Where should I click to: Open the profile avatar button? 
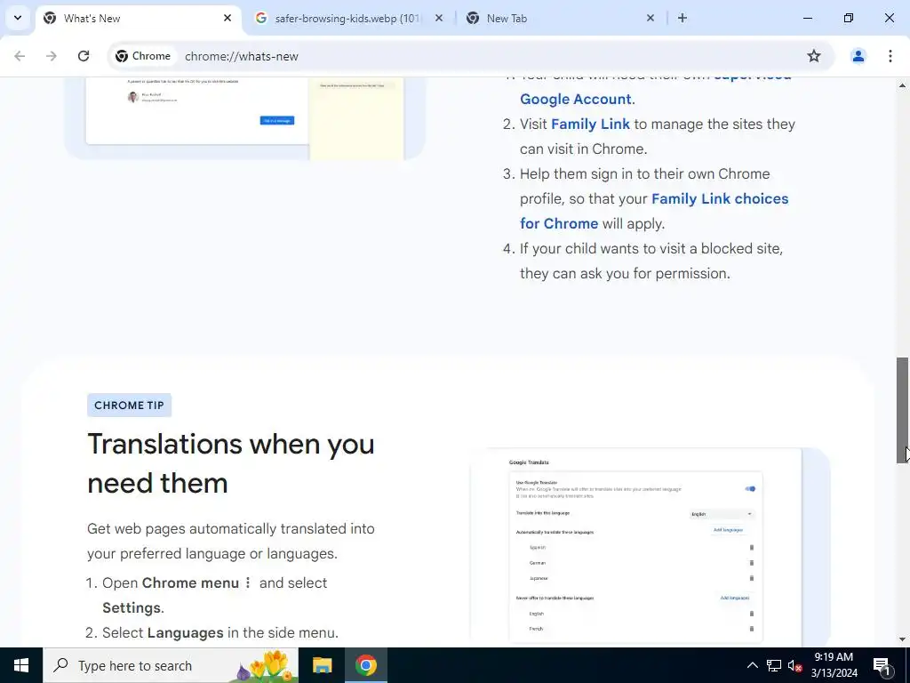click(x=858, y=56)
